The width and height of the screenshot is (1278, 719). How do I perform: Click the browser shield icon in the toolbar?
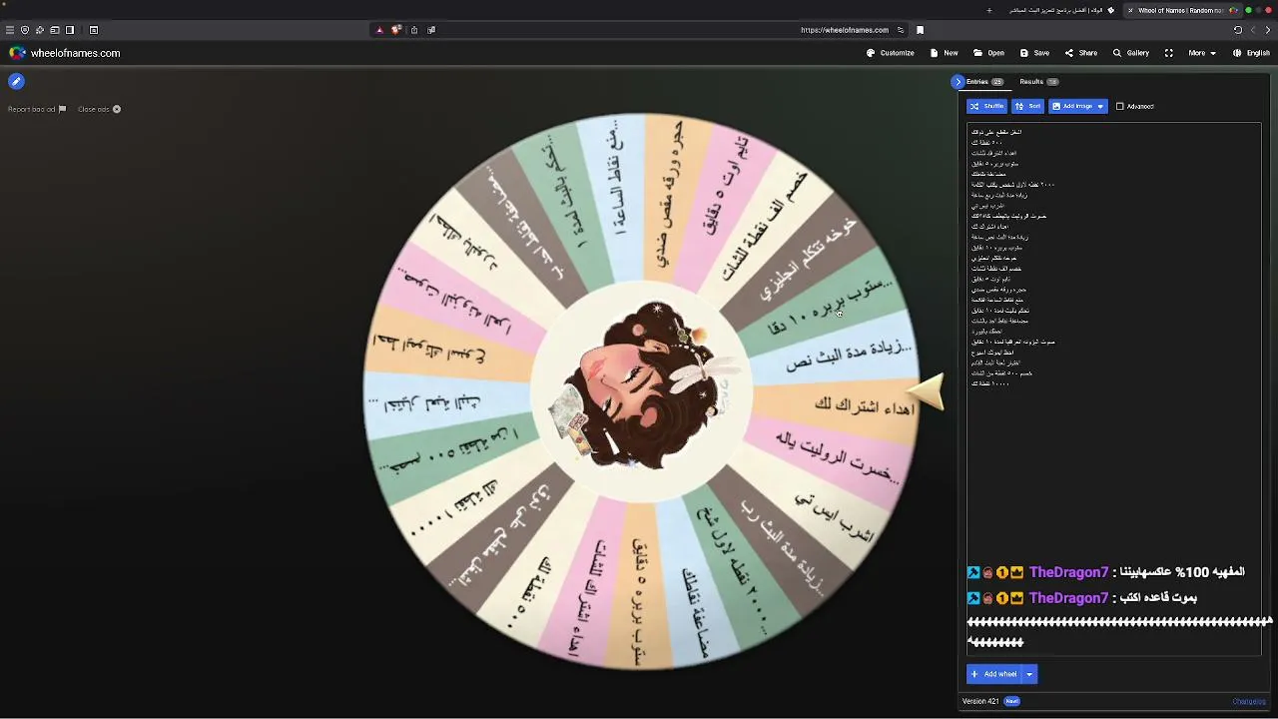(25, 30)
